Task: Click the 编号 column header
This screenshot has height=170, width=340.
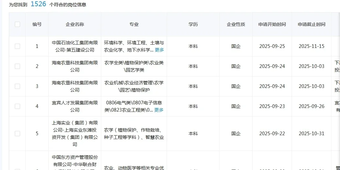Action: coord(37,24)
